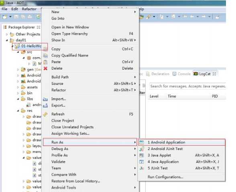The width and height of the screenshot is (236, 192).
Task: Click the Other Projects working set icon
Action: 12,34
